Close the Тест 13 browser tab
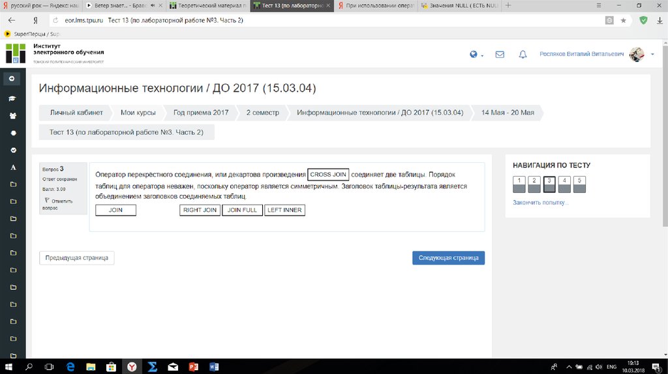This screenshot has width=668, height=374. click(x=328, y=5)
